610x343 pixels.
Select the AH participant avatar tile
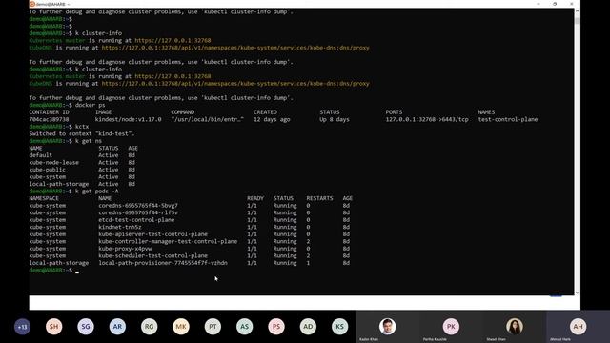point(579,327)
